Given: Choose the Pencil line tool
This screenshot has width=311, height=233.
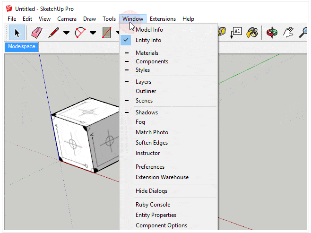Looking at the screenshot, I should click(53, 33).
